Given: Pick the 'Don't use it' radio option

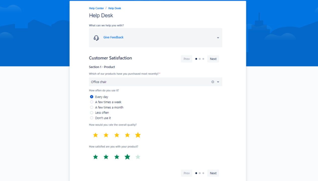Looking at the screenshot, I should [92, 118].
